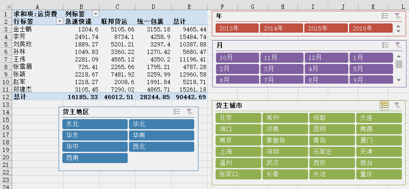The image size is (409, 189).
Task: Toggle multi-select in 货主城市 slicer
Action: (384, 106)
